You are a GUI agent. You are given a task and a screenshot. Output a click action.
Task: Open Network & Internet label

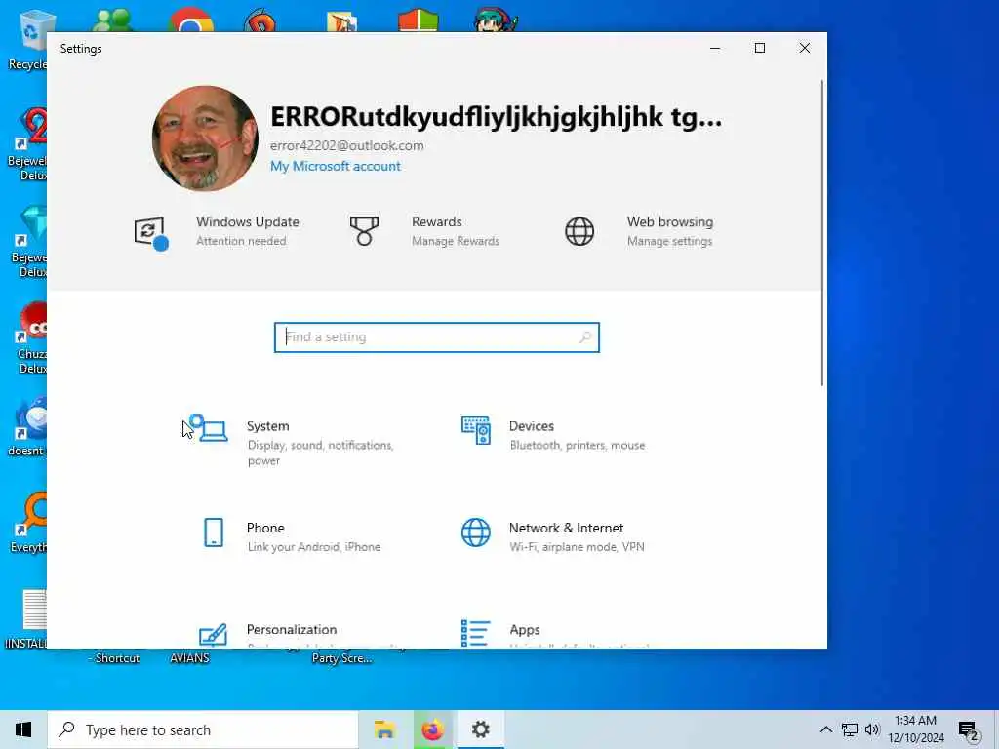[x=566, y=528]
